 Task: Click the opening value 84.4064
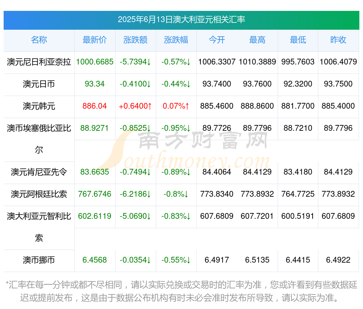click(217, 172)
